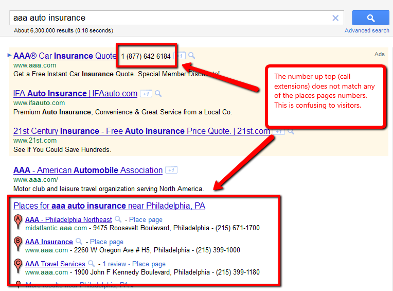Open AAA - Philadelphia Northeast listing
Image resolution: width=393 pixels, height=291 pixels.
68,220
